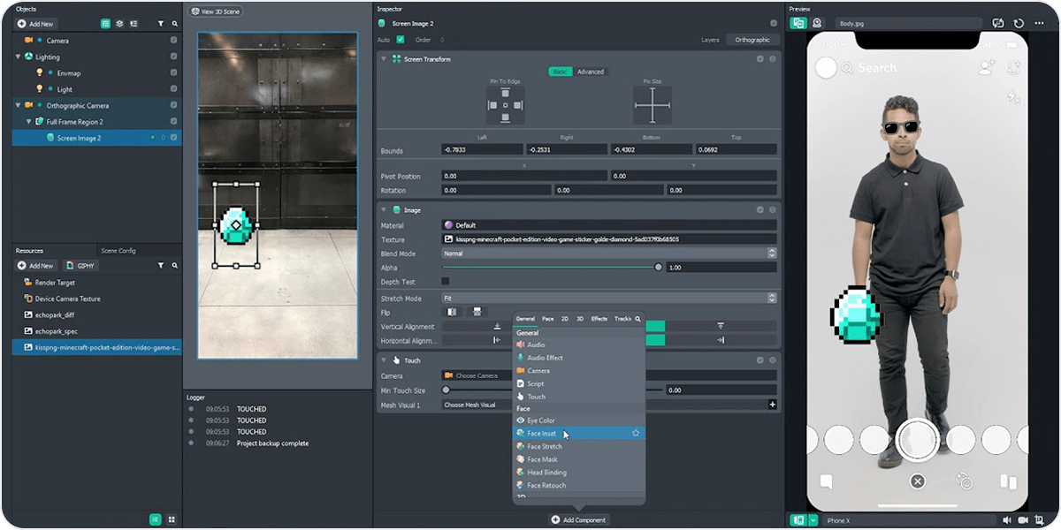Select the green hierarchy view icon in Objects

[x=106, y=24]
